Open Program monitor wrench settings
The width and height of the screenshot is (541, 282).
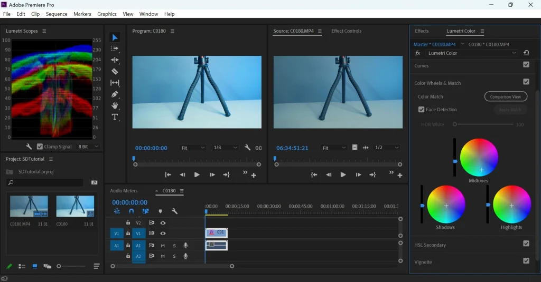247,148
